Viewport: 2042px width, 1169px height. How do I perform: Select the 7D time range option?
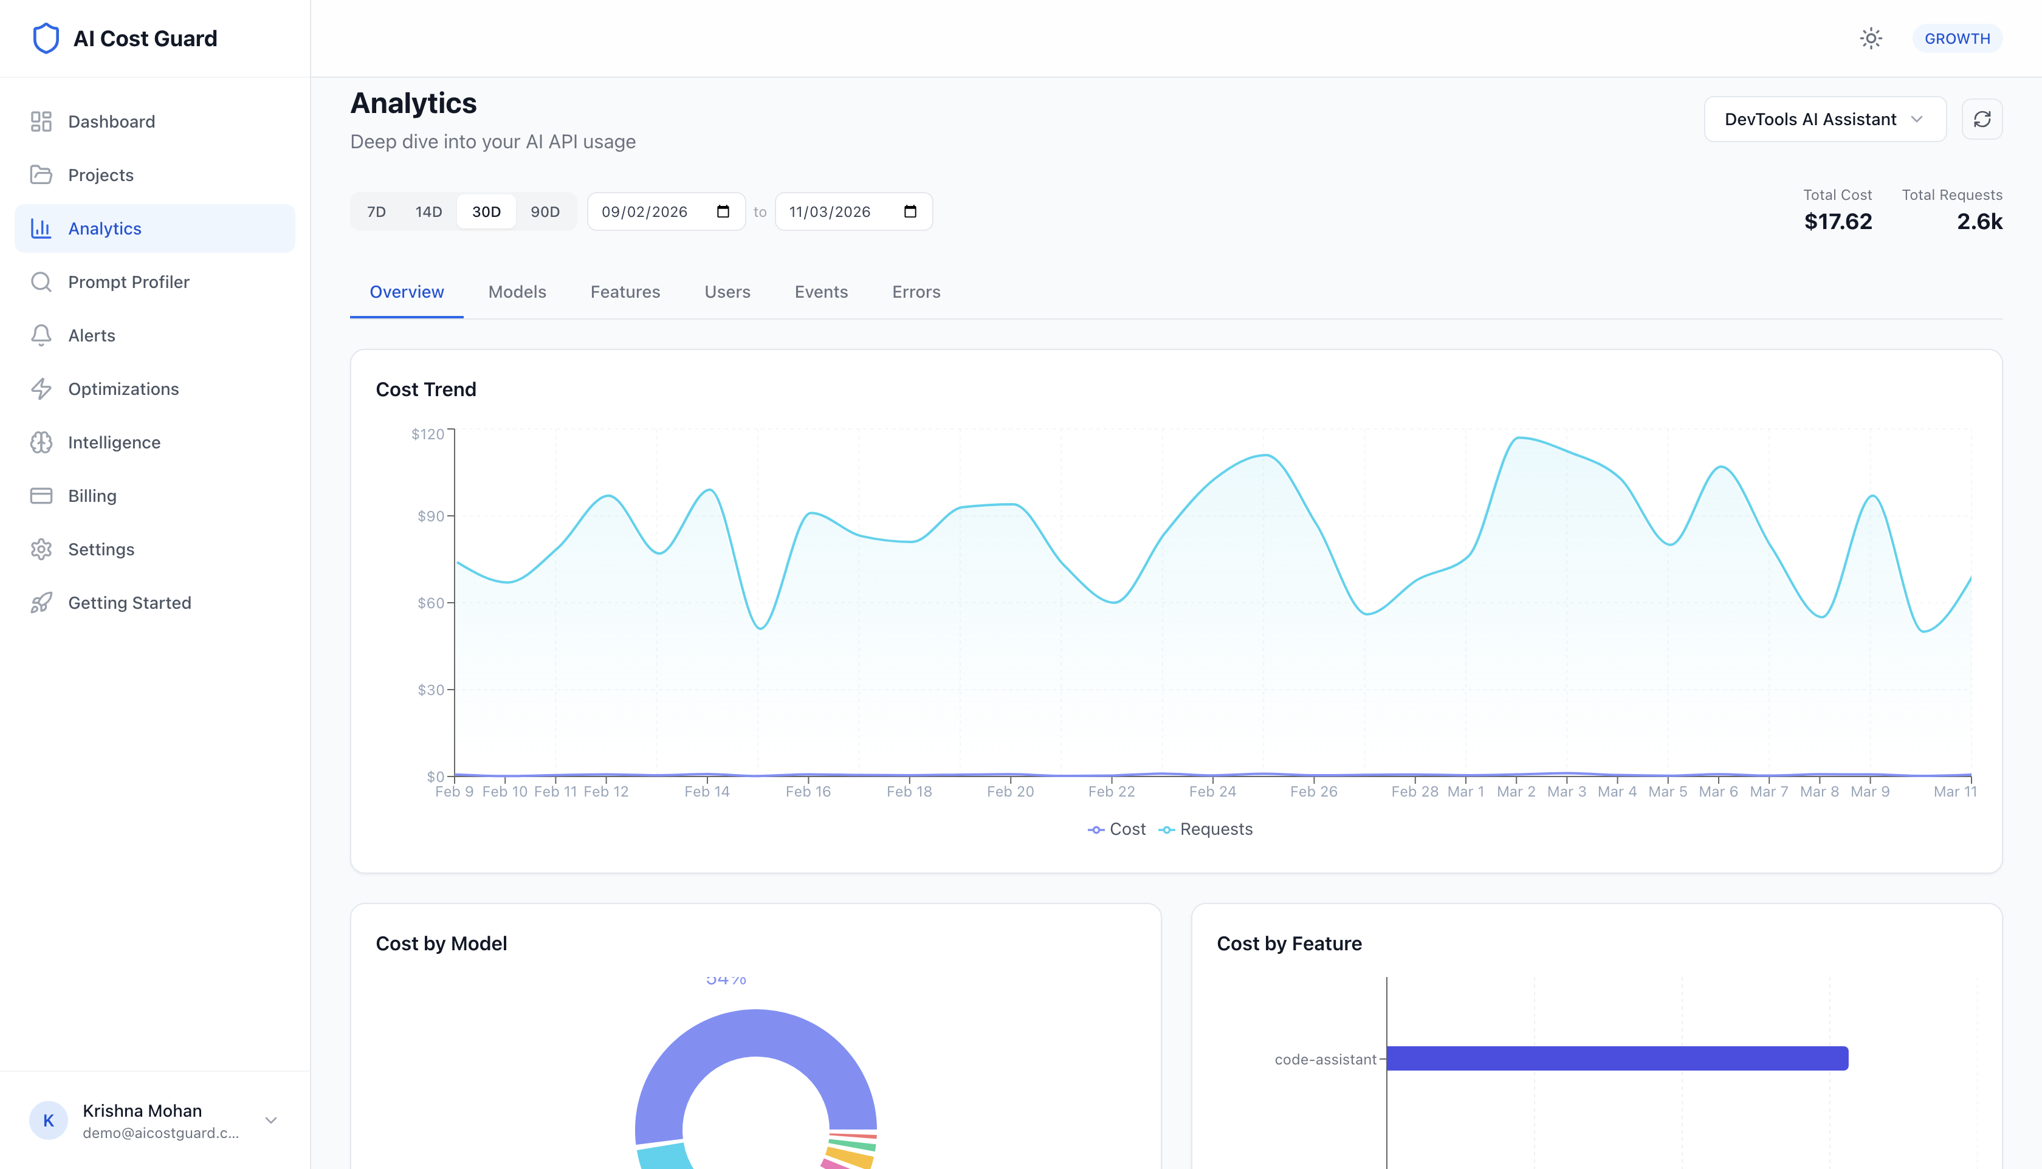pyautogui.click(x=376, y=212)
